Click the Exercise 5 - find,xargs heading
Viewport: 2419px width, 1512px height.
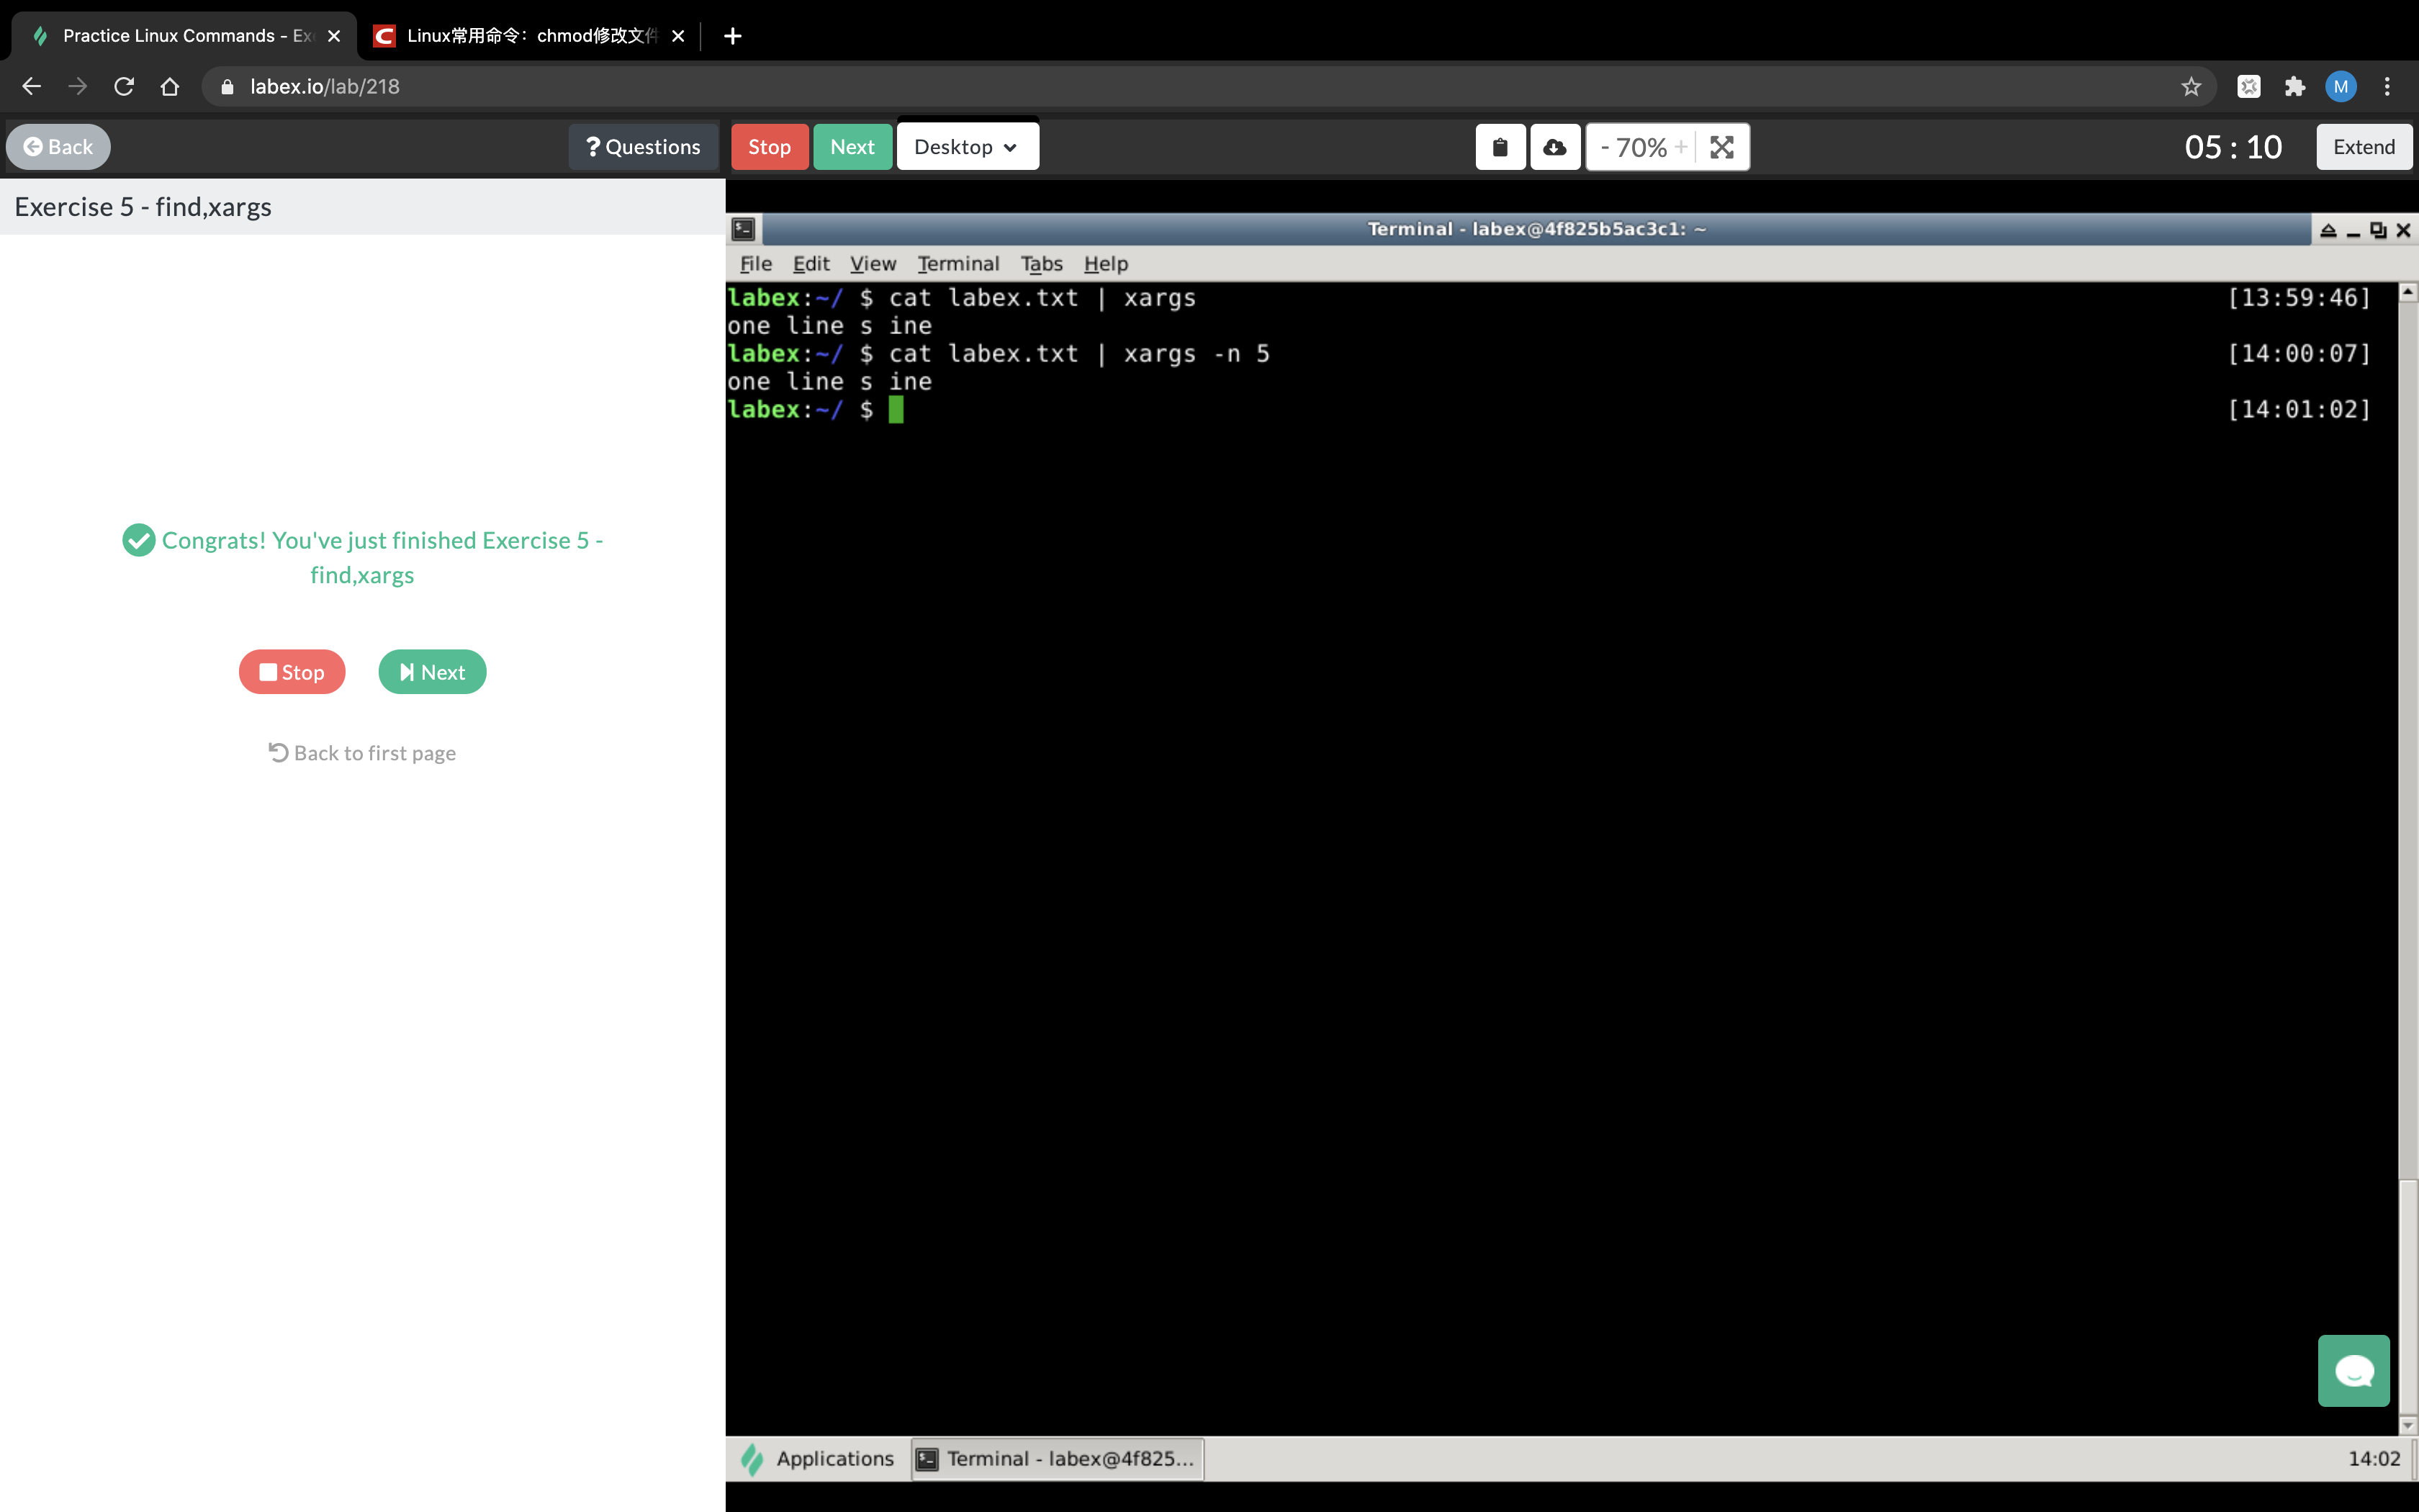pos(143,207)
